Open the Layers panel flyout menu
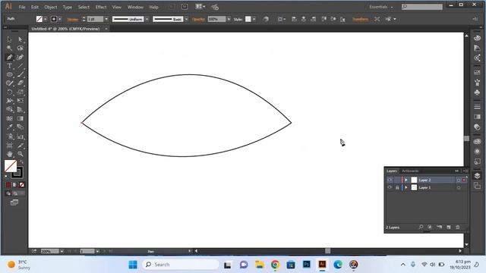The width and height of the screenshot is (486, 273). [465, 171]
